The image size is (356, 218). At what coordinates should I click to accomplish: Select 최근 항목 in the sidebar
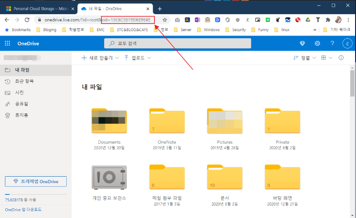click(36, 81)
